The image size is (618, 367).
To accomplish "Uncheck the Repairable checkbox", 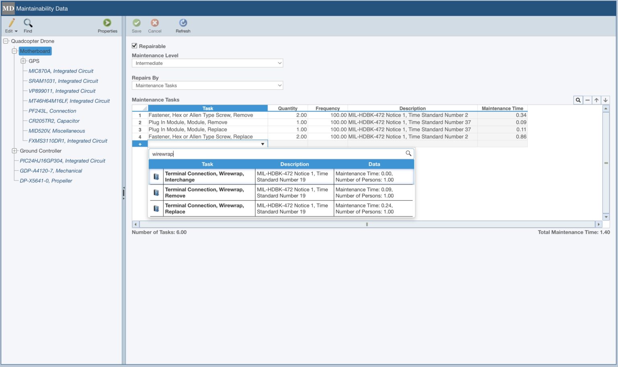I will pos(134,46).
